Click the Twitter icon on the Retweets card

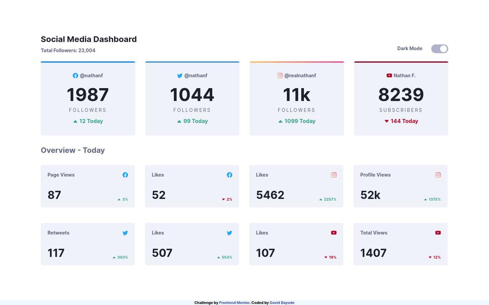(x=125, y=233)
